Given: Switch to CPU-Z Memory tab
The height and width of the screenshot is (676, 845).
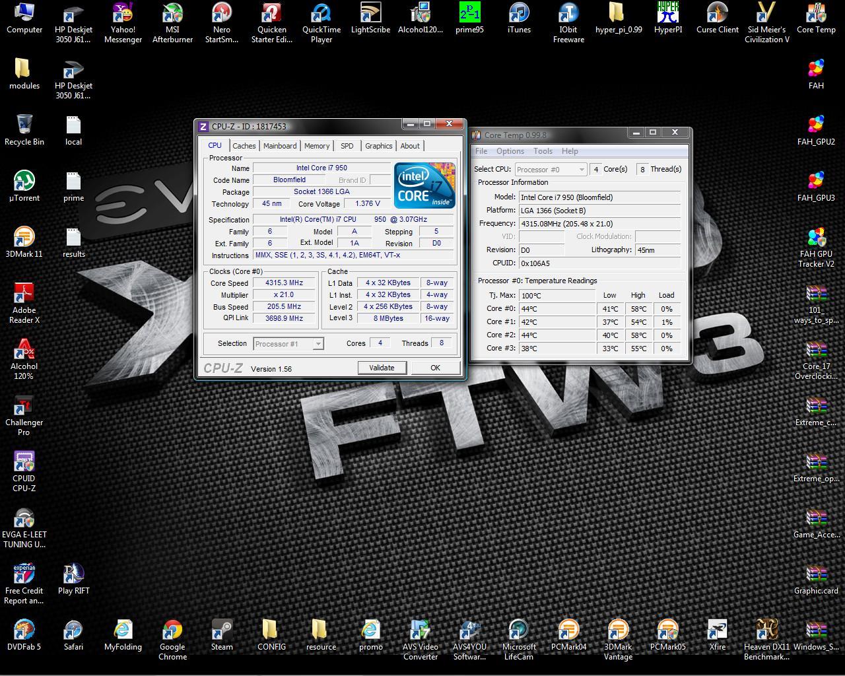Looking at the screenshot, I should click(317, 146).
